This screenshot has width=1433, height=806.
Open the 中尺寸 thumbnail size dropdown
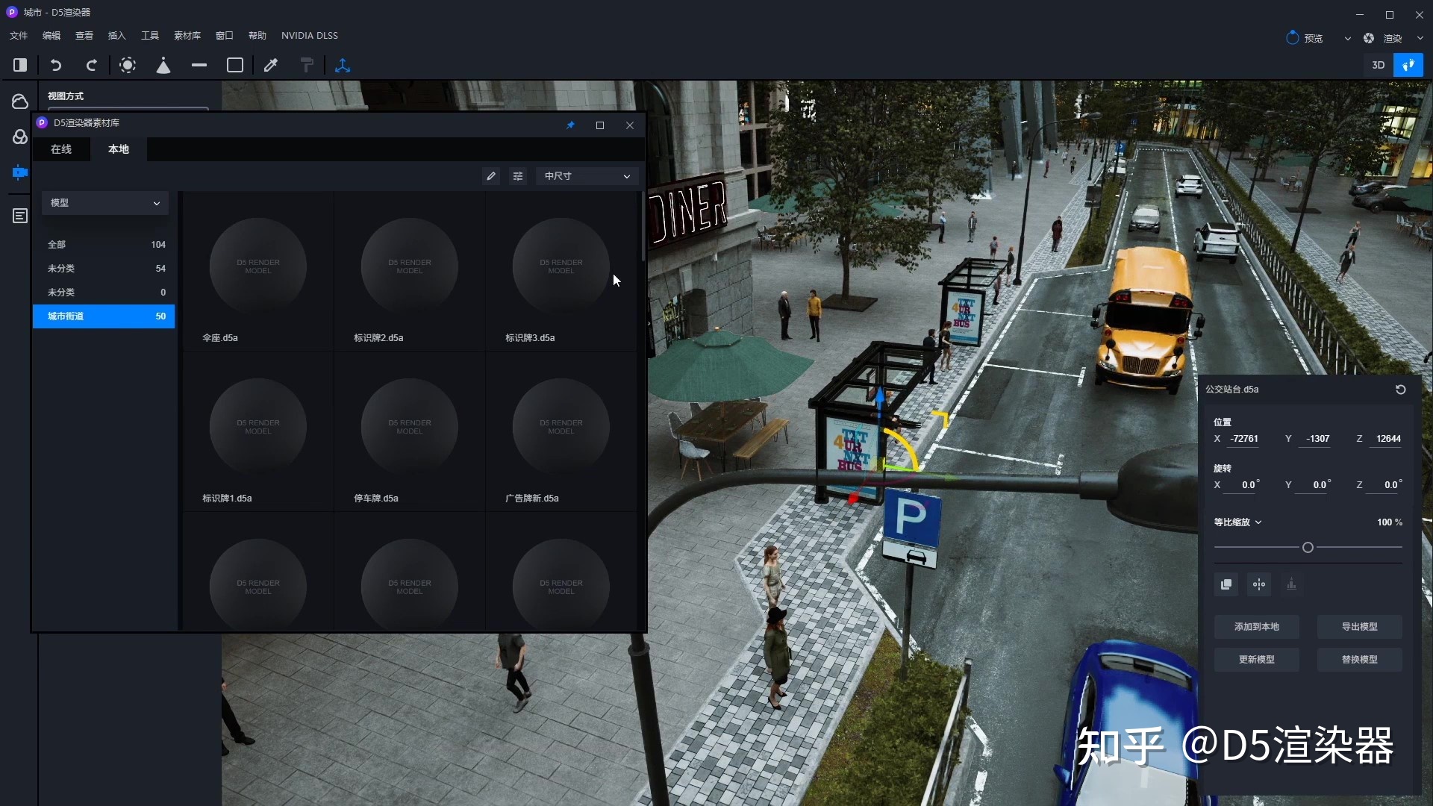(587, 176)
